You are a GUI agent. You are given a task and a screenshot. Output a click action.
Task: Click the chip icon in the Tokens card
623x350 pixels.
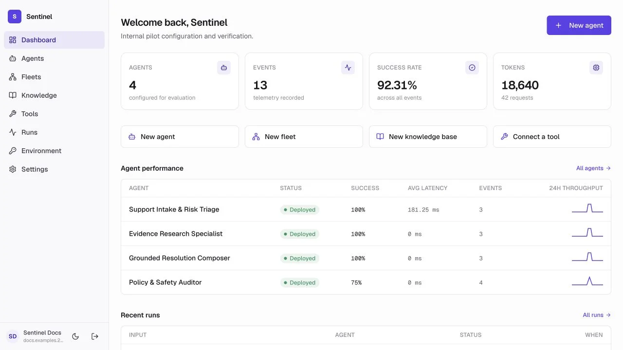tap(596, 68)
